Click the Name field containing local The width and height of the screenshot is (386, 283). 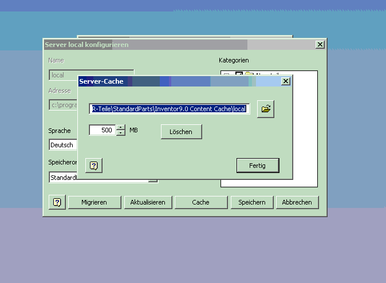pos(64,75)
